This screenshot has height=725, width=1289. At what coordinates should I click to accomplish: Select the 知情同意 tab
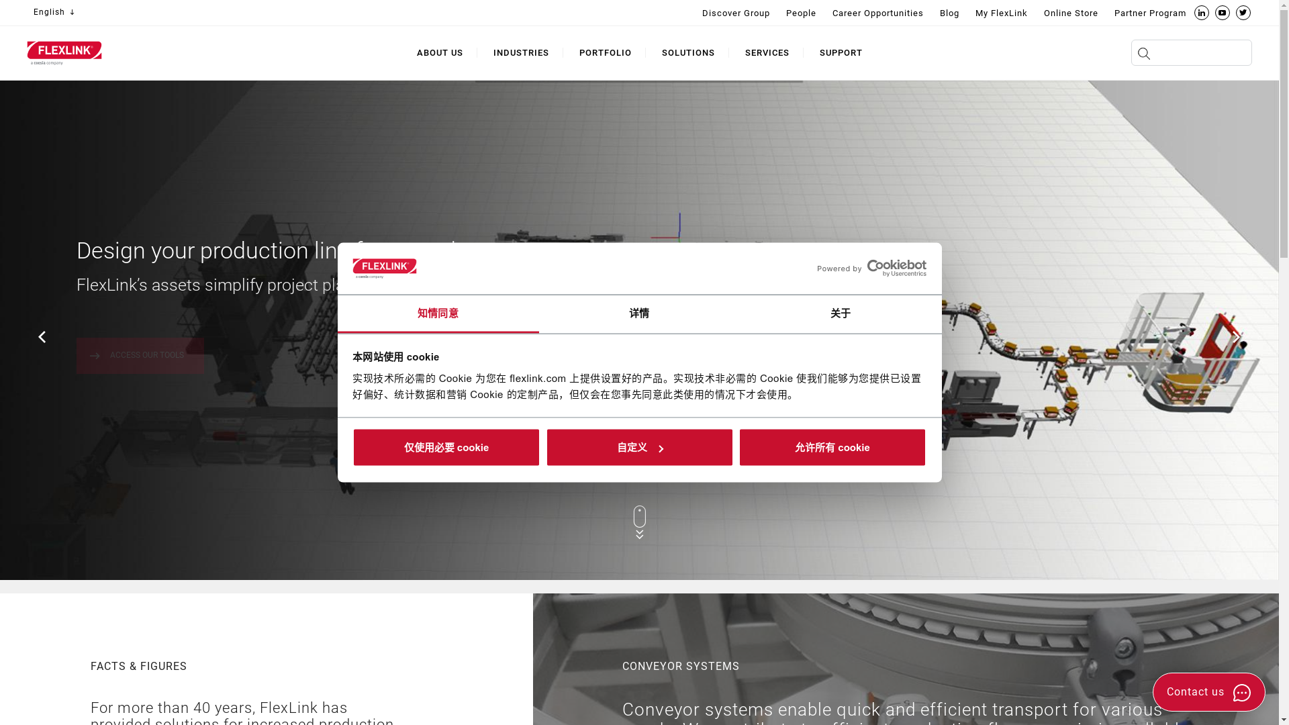point(438,314)
